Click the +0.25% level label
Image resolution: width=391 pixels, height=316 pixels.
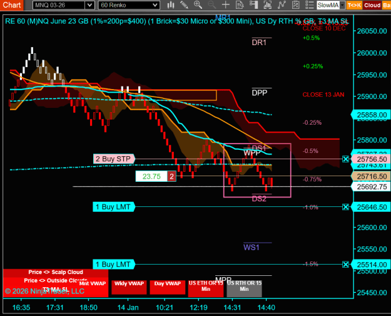coord(313,66)
